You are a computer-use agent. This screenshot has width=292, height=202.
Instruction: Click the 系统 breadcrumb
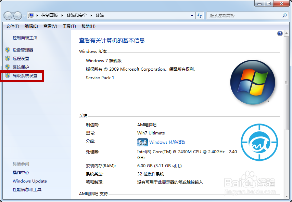(x=100, y=15)
